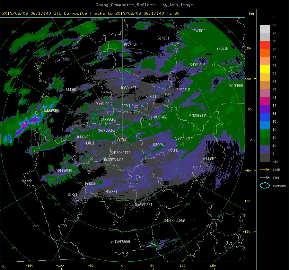
Task: Click the HANGAL city label
Action: (x=91, y=184)
